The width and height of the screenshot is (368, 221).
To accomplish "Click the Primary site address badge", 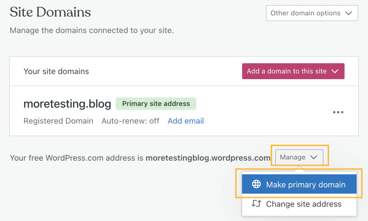I will [156, 104].
